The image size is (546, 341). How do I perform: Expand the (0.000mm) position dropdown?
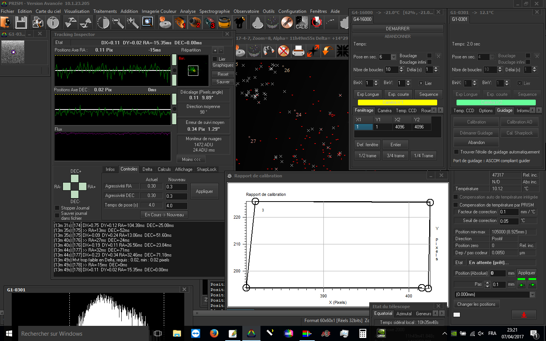pyautogui.click(x=532, y=294)
